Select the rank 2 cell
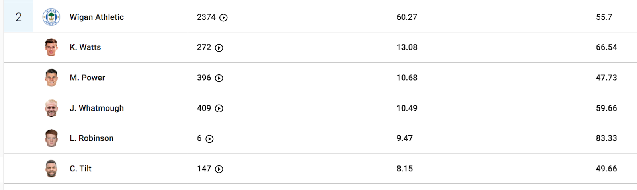The image size is (637, 190). (x=18, y=17)
